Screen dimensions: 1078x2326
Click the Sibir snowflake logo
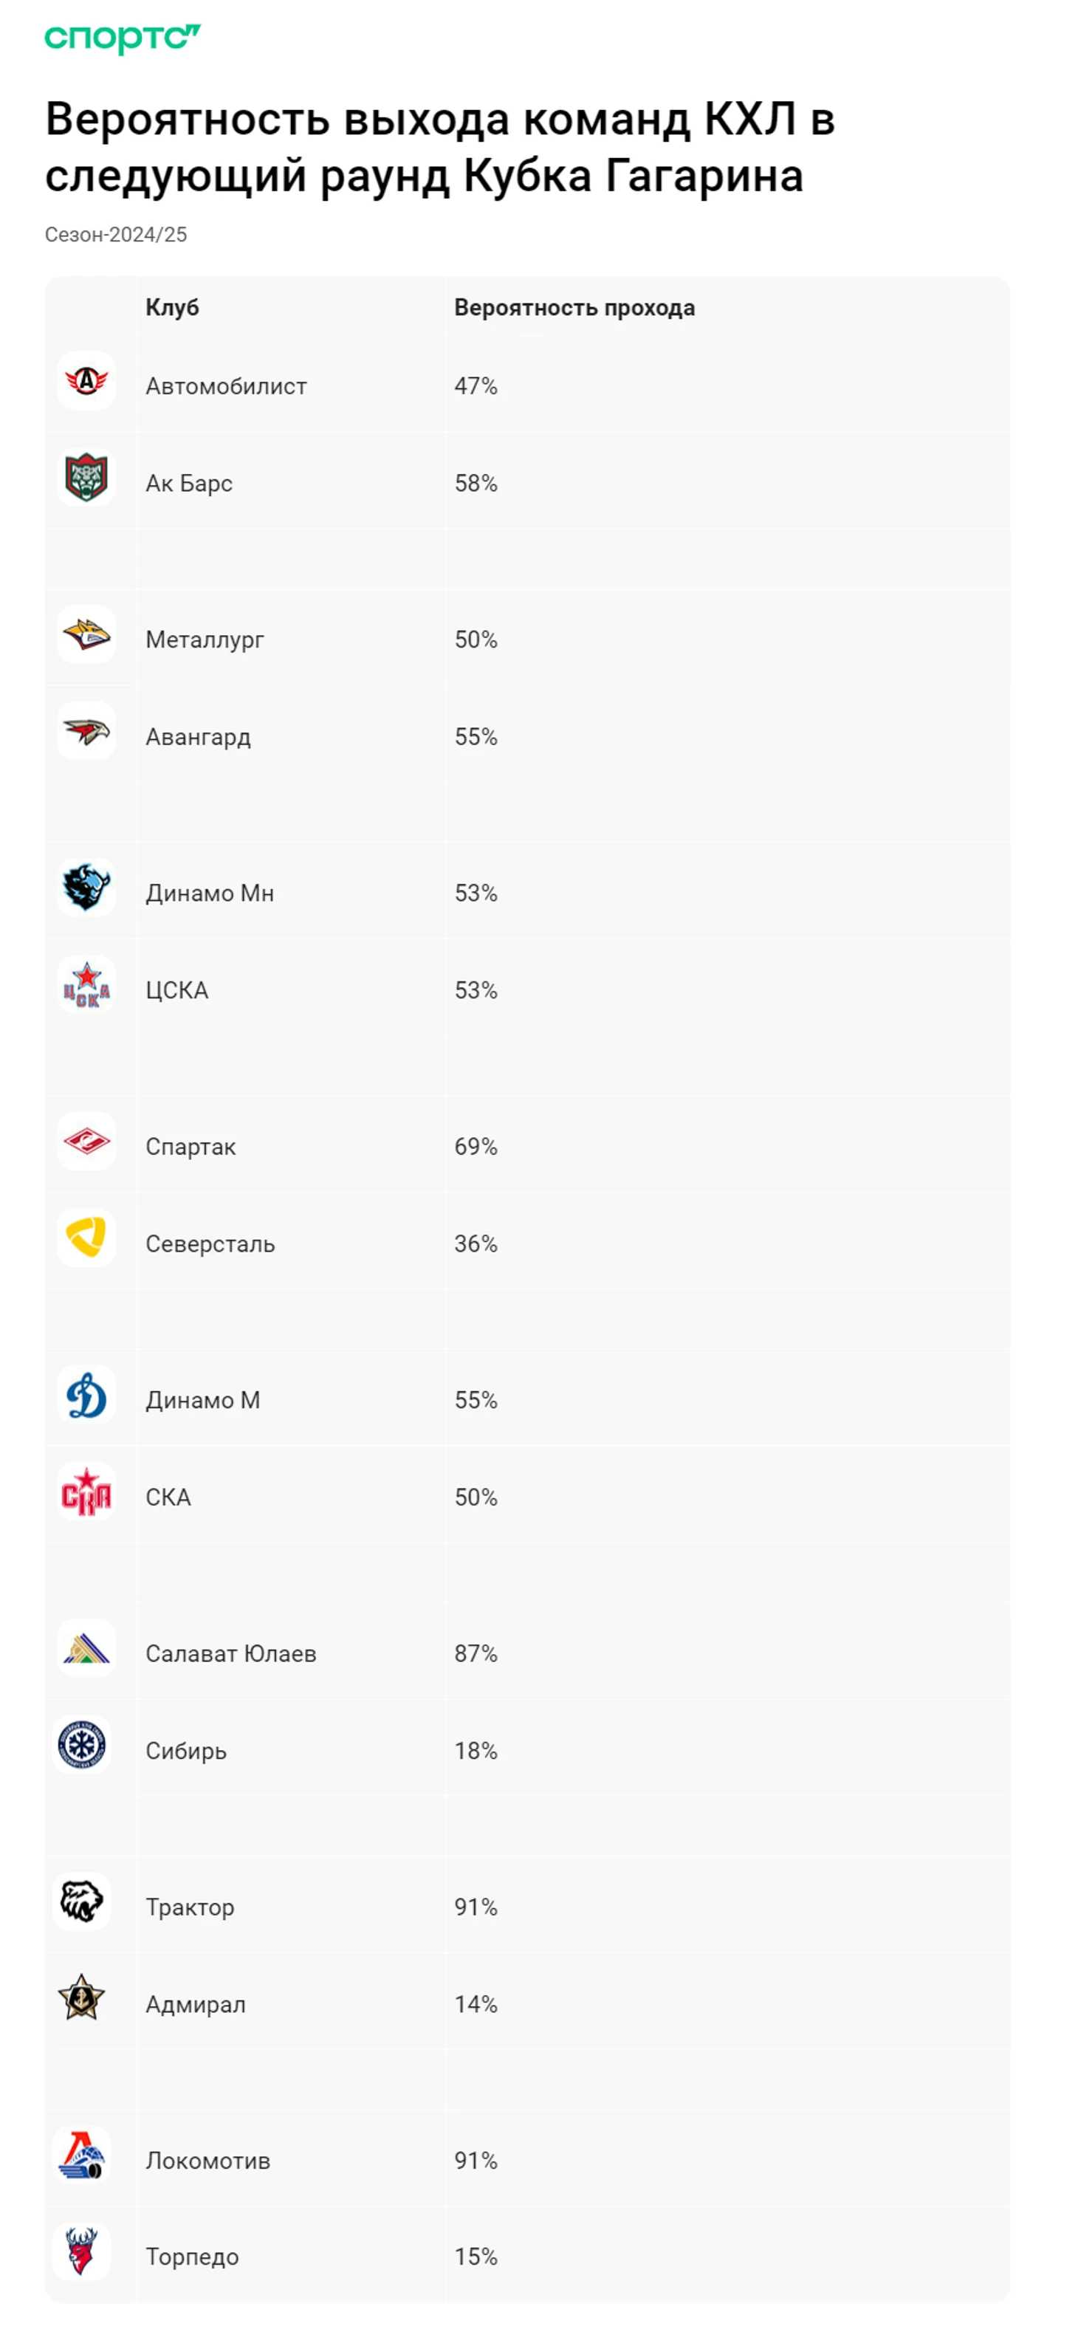[x=82, y=1744]
